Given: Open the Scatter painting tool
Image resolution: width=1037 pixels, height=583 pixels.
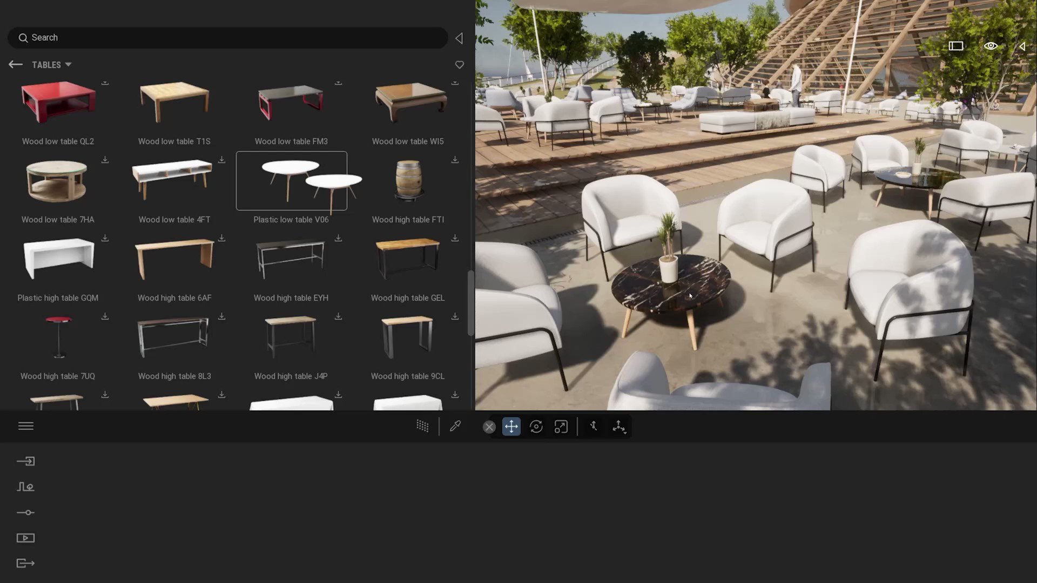Looking at the screenshot, I should point(422,426).
